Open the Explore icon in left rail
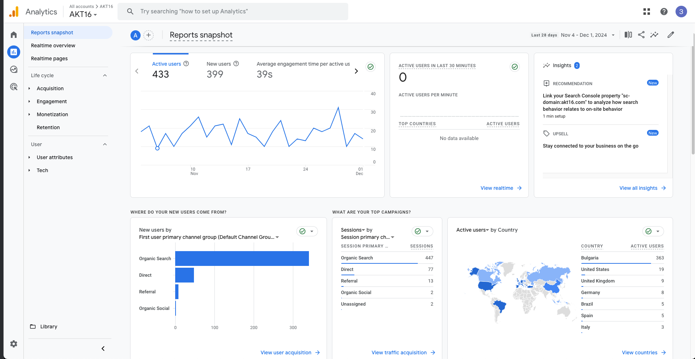 point(14,69)
